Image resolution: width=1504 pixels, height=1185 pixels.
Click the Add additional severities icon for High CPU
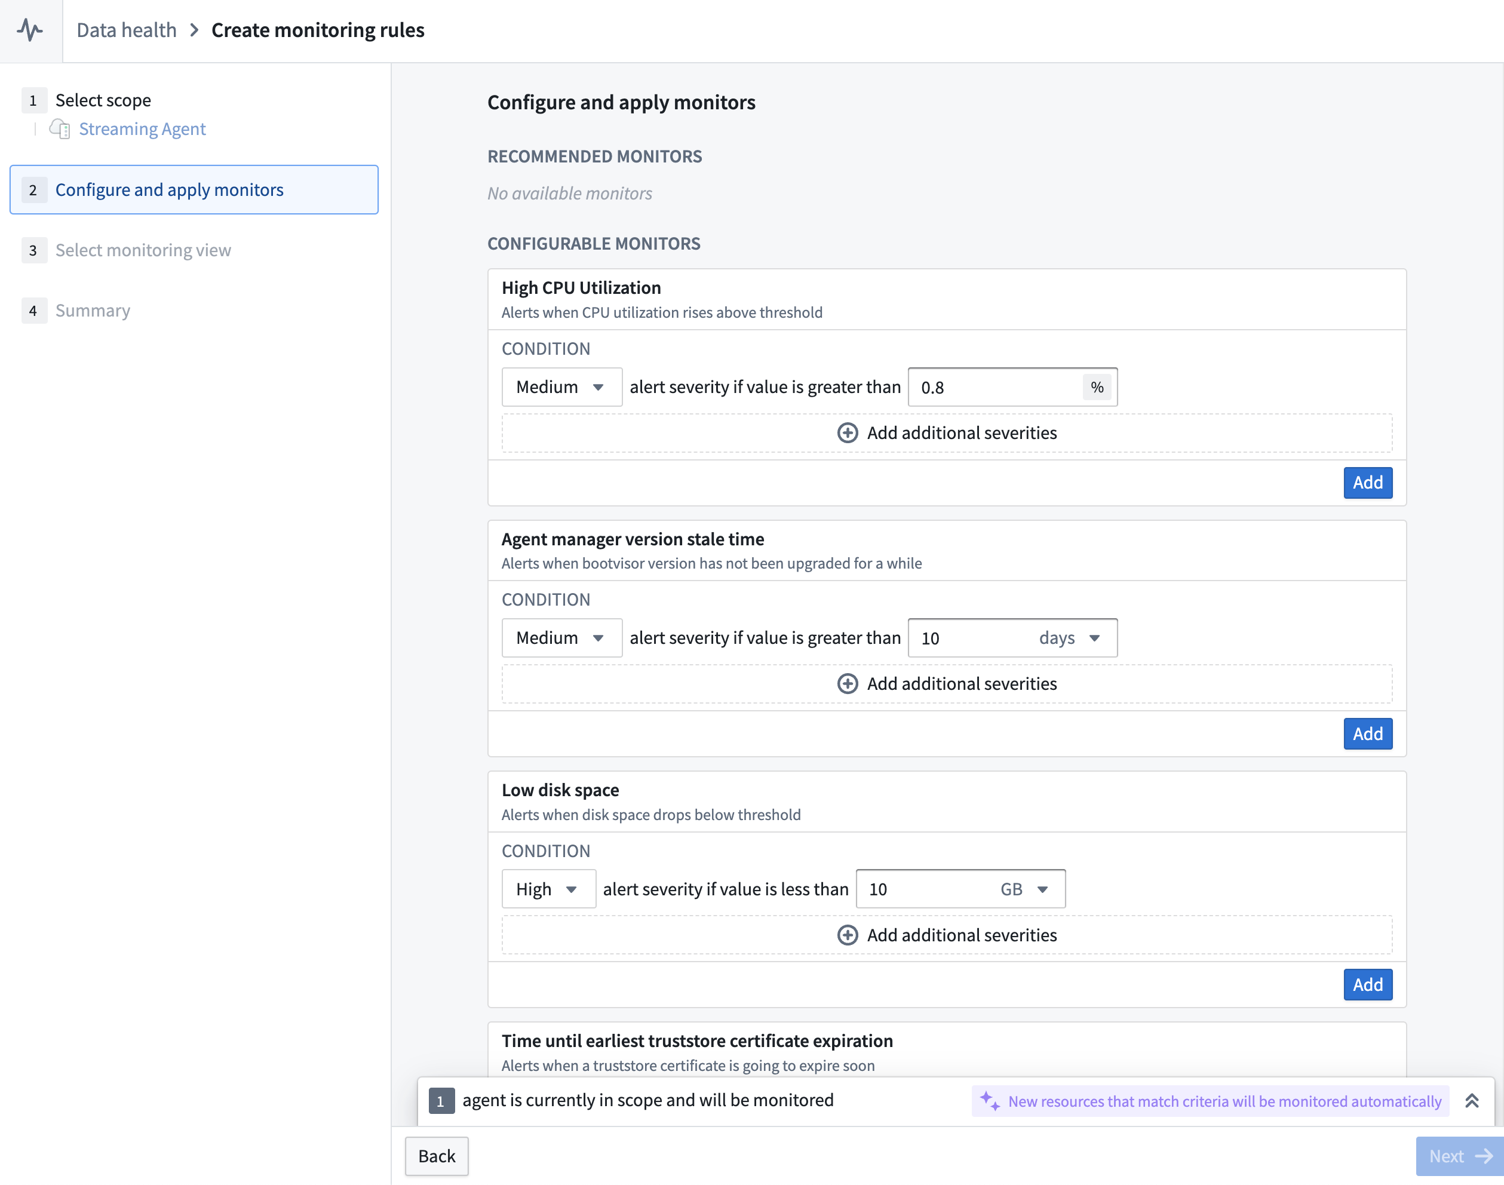coord(846,432)
